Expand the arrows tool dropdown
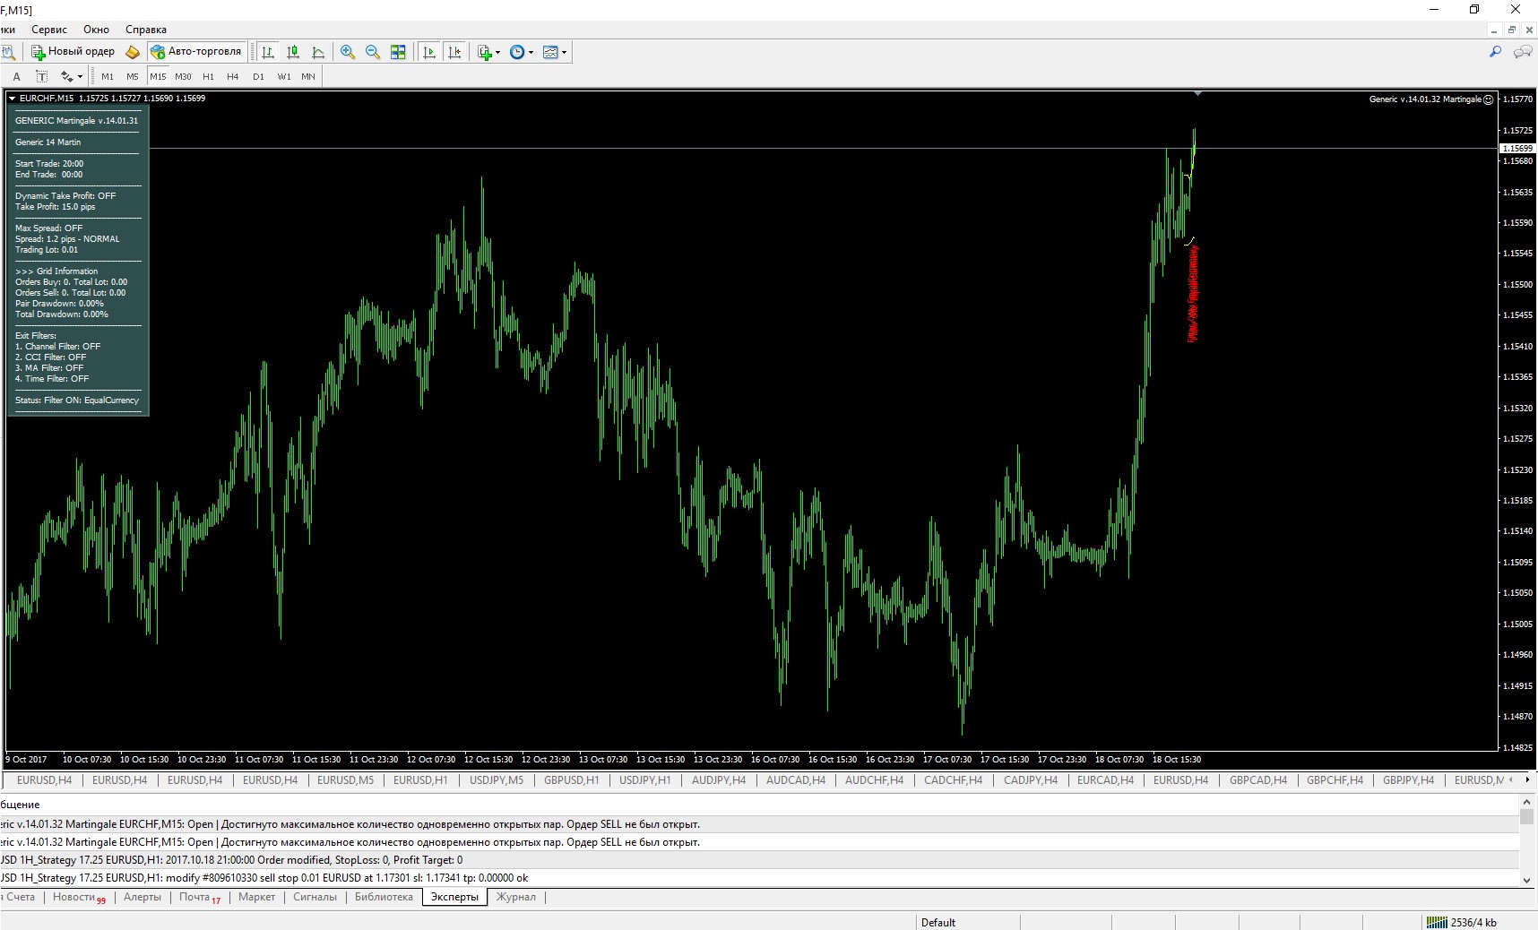This screenshot has height=930, width=1538. (x=80, y=76)
